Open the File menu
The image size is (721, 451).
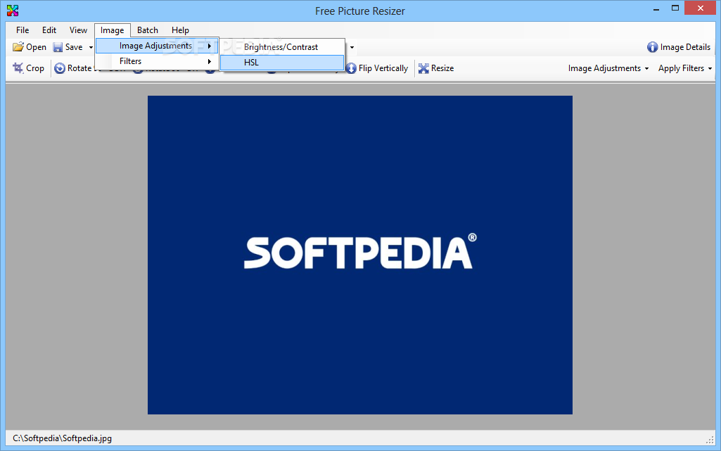pos(23,30)
